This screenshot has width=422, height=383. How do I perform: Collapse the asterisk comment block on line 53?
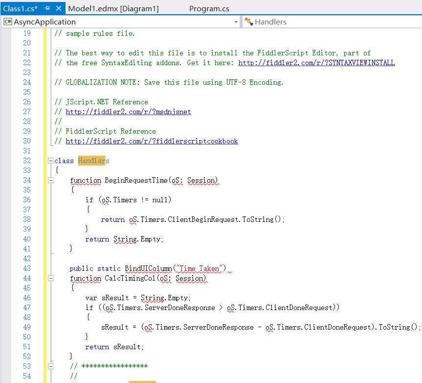click(x=50, y=366)
